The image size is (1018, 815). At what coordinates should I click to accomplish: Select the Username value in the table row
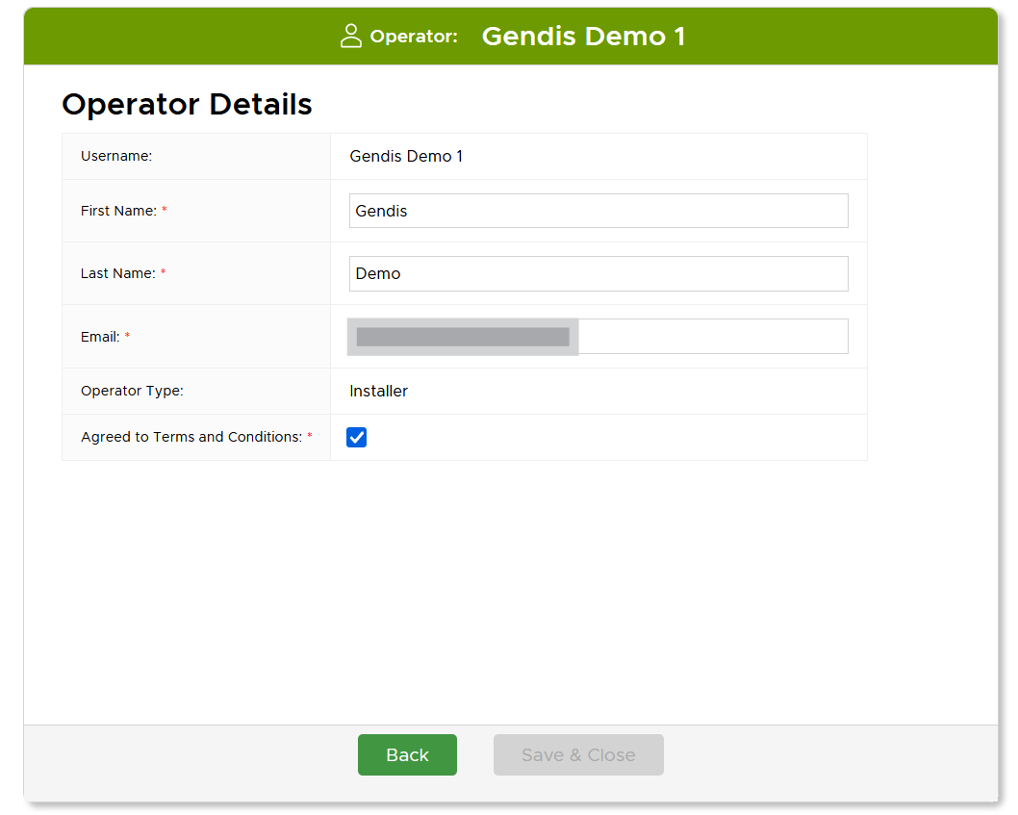point(406,156)
